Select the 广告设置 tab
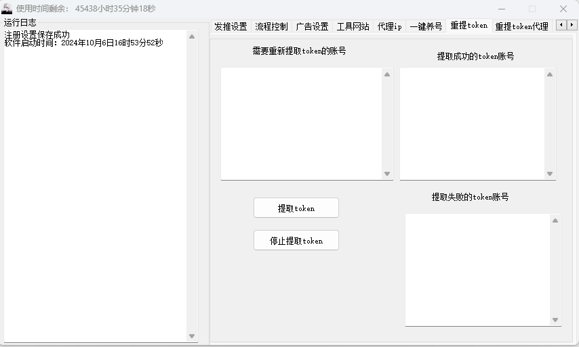The image size is (579, 347). [x=312, y=26]
